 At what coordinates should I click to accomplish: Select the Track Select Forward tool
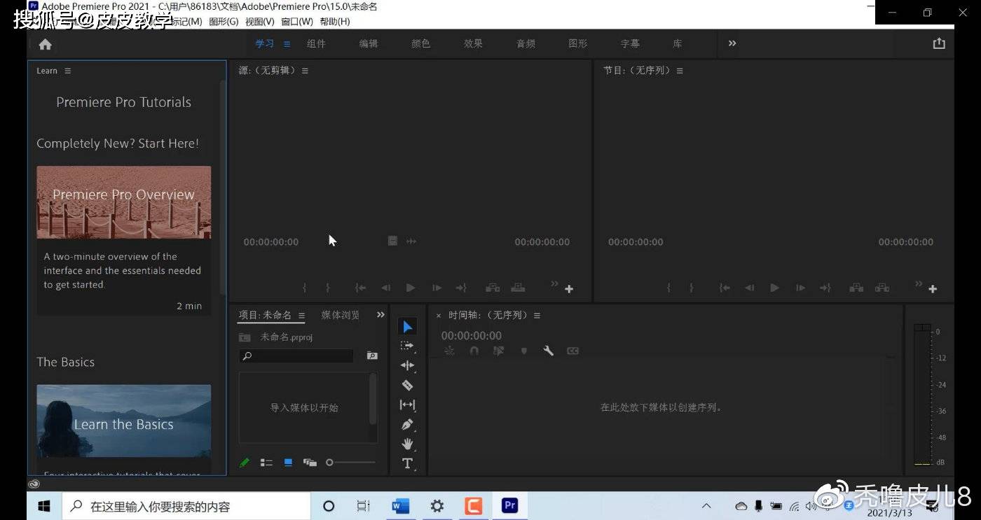[407, 346]
